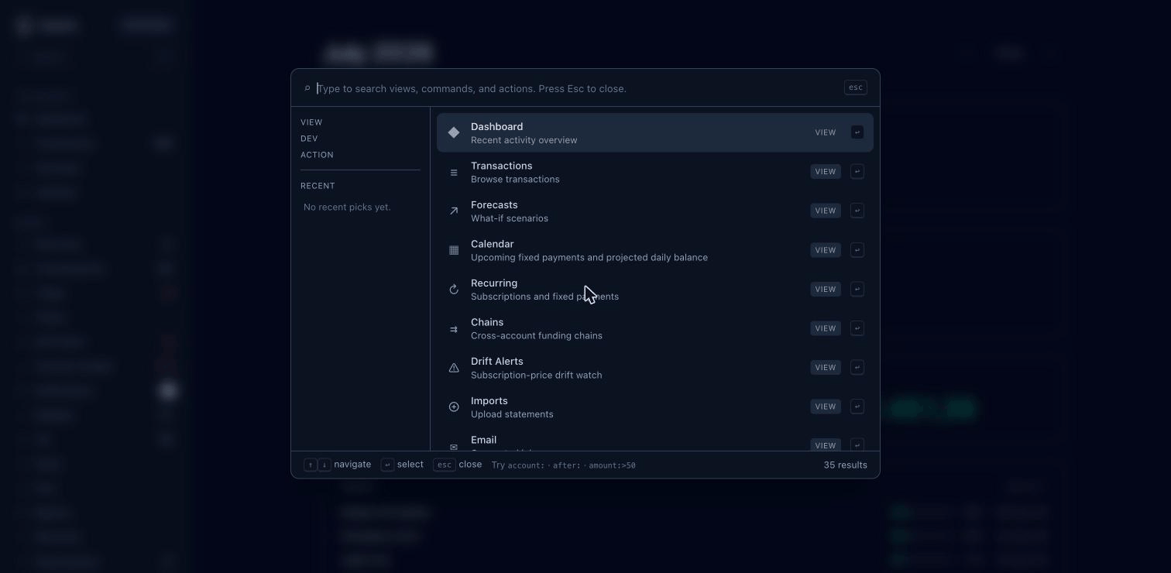The image size is (1171, 573).
Task: Click the Transactions list icon
Action: (x=454, y=172)
